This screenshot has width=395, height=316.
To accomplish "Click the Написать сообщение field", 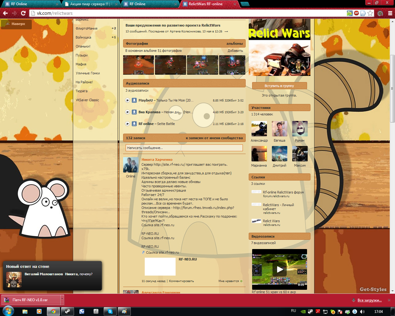I will click(184, 148).
